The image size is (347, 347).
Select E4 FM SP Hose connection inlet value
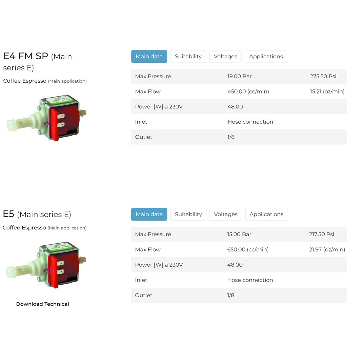point(250,122)
